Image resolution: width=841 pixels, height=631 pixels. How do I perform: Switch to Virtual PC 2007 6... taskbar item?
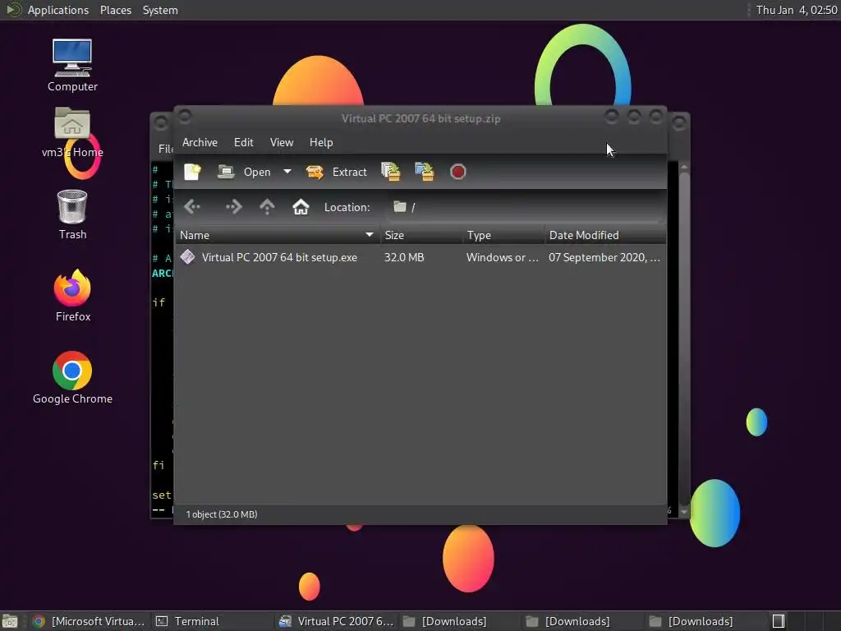tap(337, 621)
